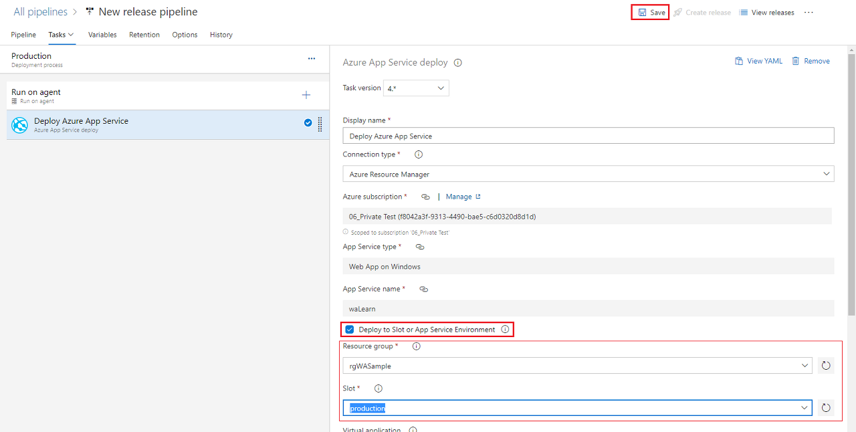The image size is (856, 432).
Task: Refresh the Resource group list
Action: click(x=826, y=366)
